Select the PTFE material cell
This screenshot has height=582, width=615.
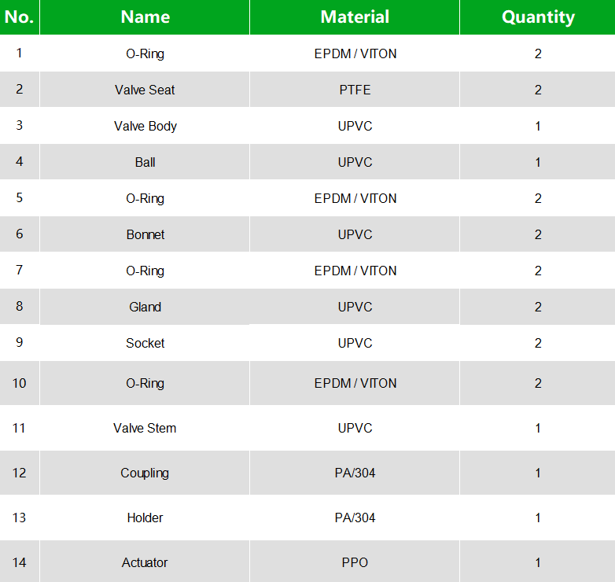pos(355,90)
